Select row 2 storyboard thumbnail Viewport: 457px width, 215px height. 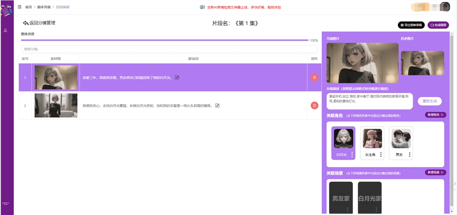56,105
